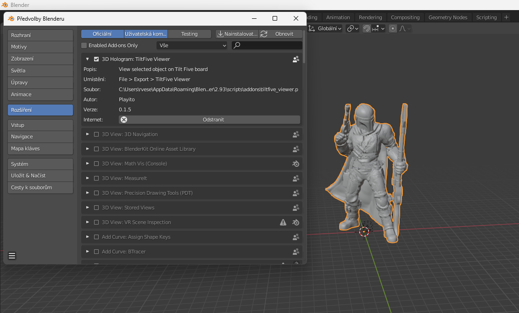Open Cesty k souborům preferences section
The height and width of the screenshot is (313, 519).
point(40,187)
